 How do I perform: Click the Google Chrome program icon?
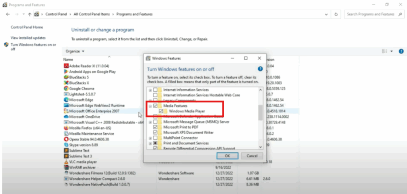tap(66, 88)
